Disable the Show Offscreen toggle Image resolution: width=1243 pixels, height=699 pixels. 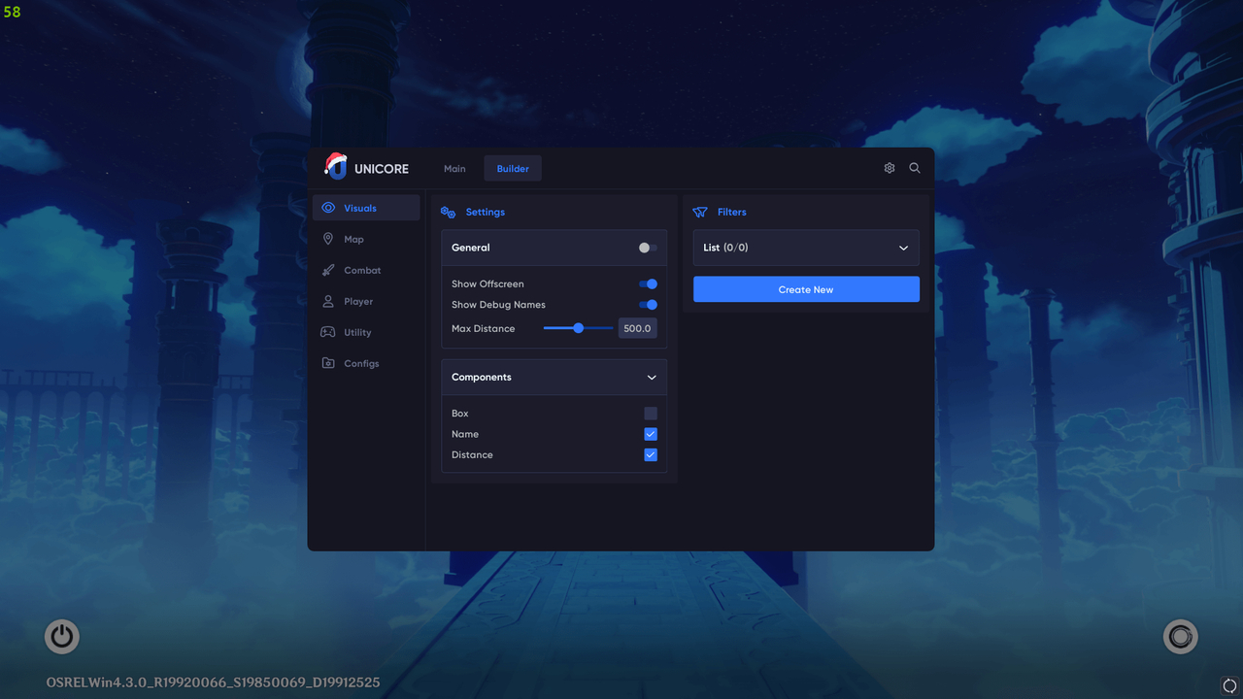(647, 283)
